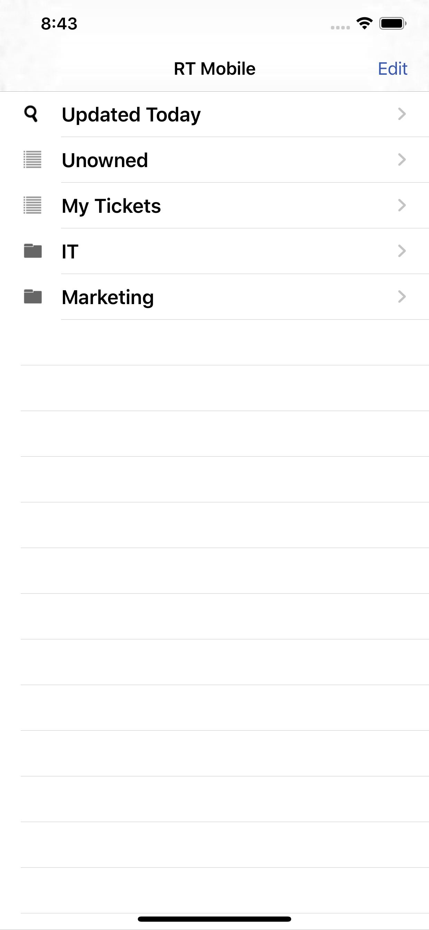429x930 pixels.
Task: Tap the RT Mobile title
Action: click(214, 69)
